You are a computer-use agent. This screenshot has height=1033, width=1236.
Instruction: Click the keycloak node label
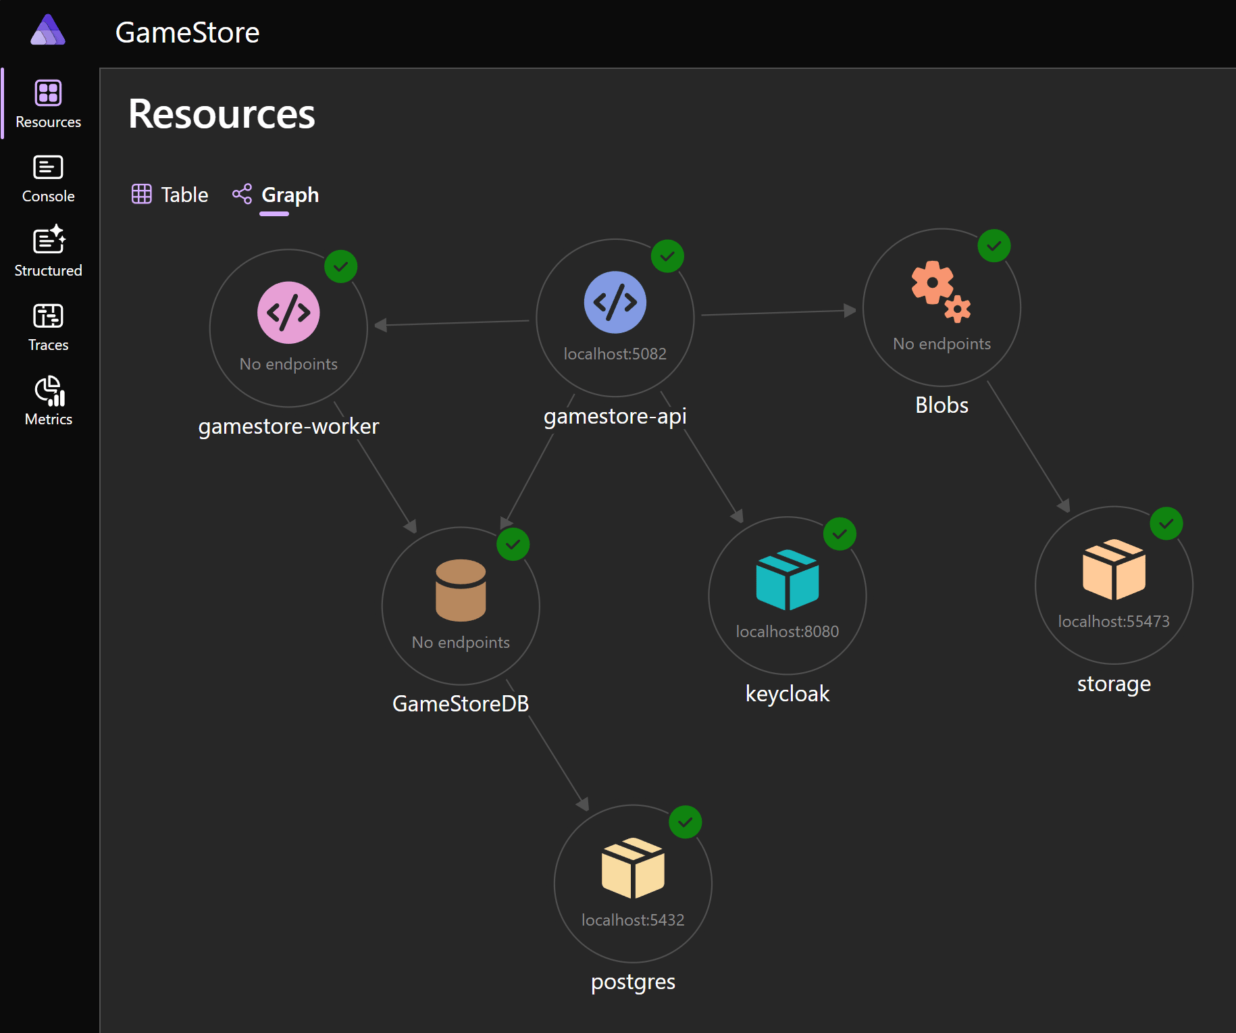point(788,694)
